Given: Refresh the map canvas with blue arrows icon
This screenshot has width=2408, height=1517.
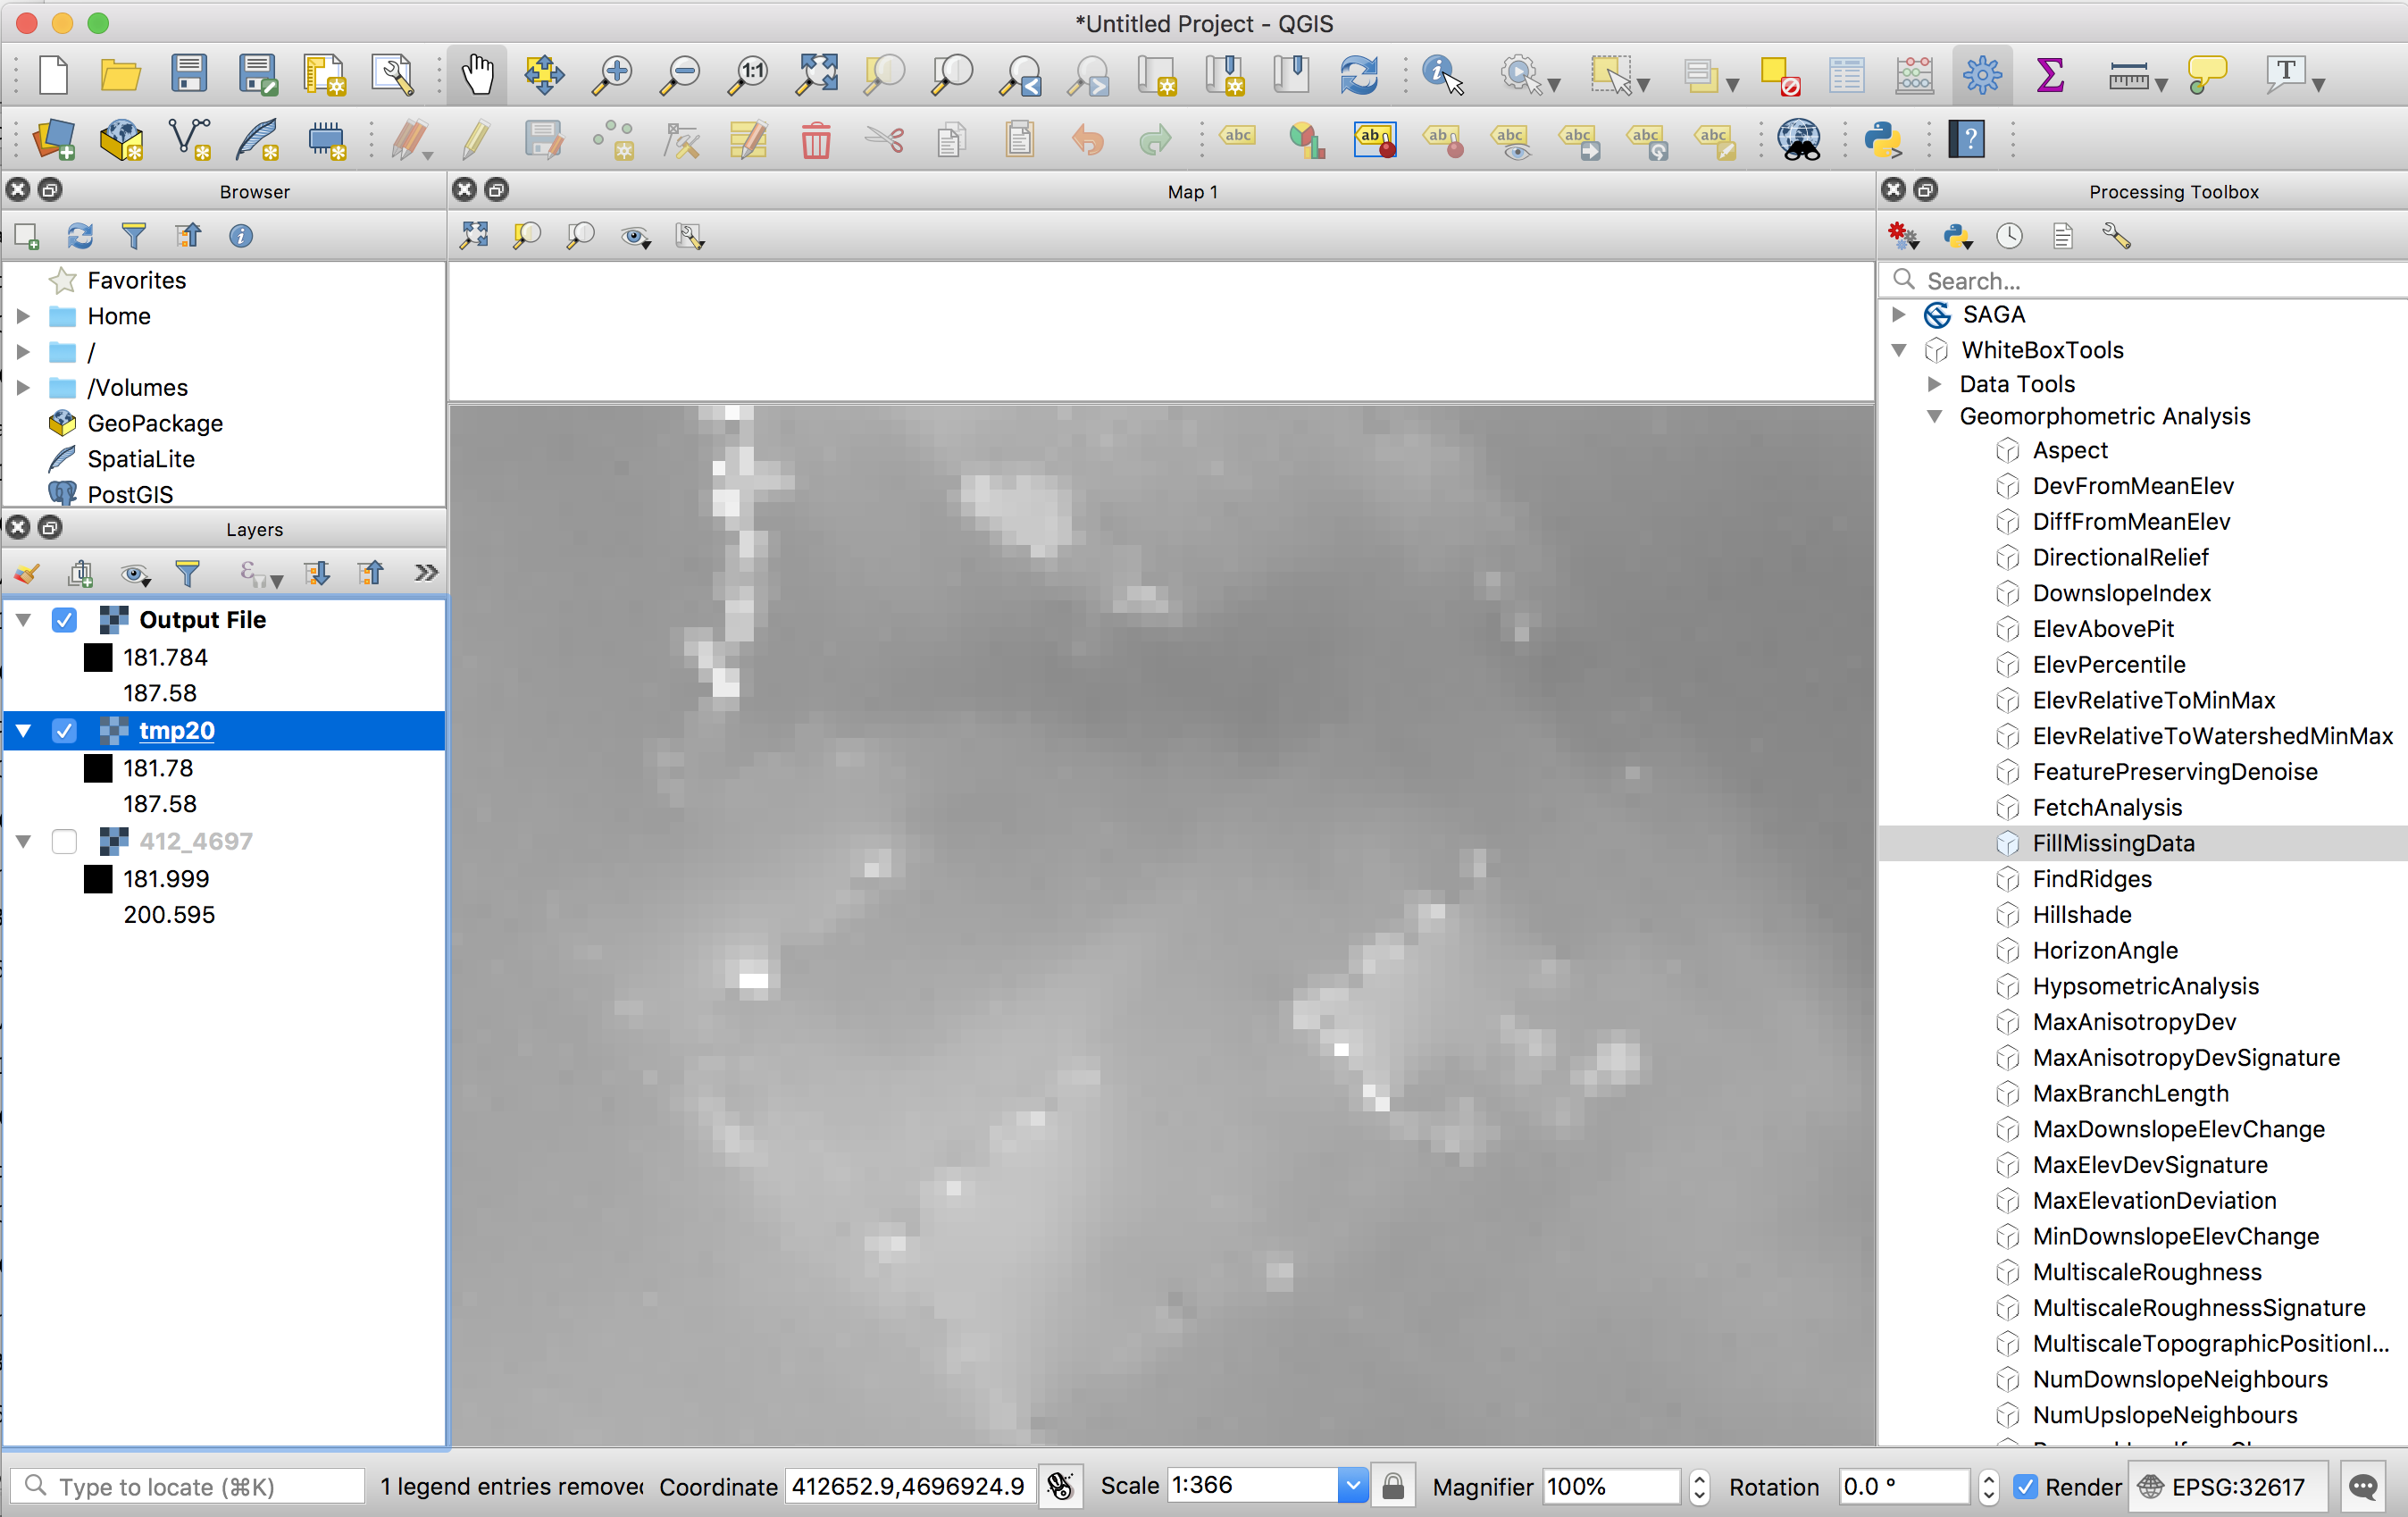Looking at the screenshot, I should (1359, 75).
